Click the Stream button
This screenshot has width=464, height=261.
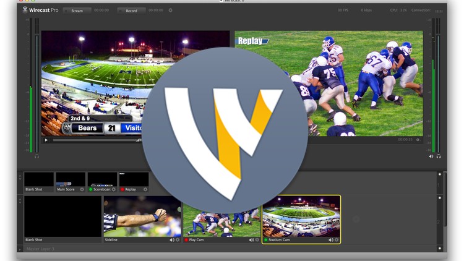click(77, 11)
